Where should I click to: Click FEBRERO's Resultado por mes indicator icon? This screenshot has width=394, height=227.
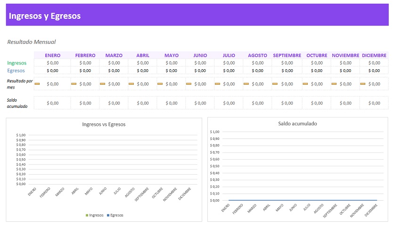(74, 84)
